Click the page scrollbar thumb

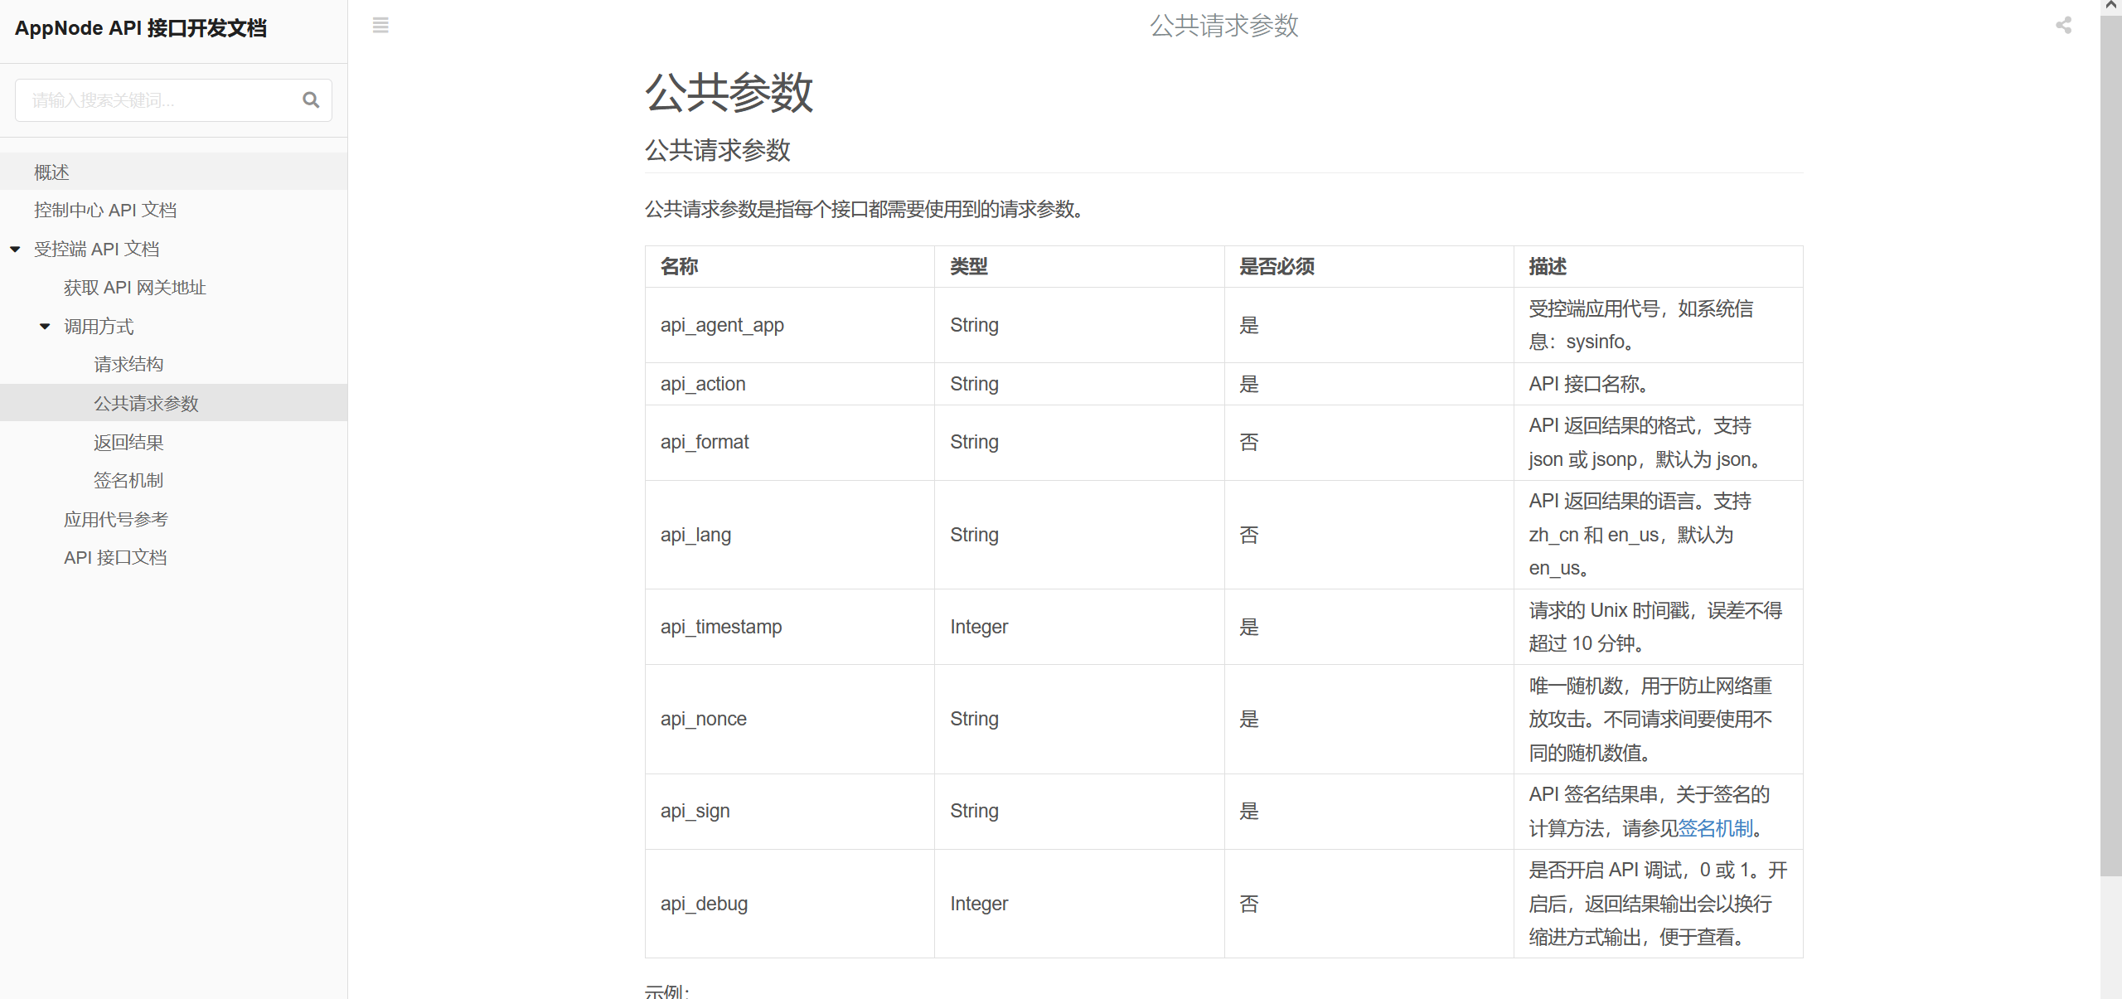point(2110,444)
